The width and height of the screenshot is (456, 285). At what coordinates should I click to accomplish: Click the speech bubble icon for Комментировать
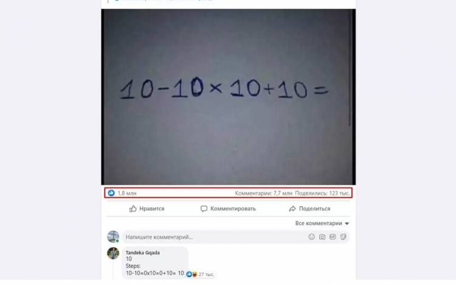pos(204,209)
